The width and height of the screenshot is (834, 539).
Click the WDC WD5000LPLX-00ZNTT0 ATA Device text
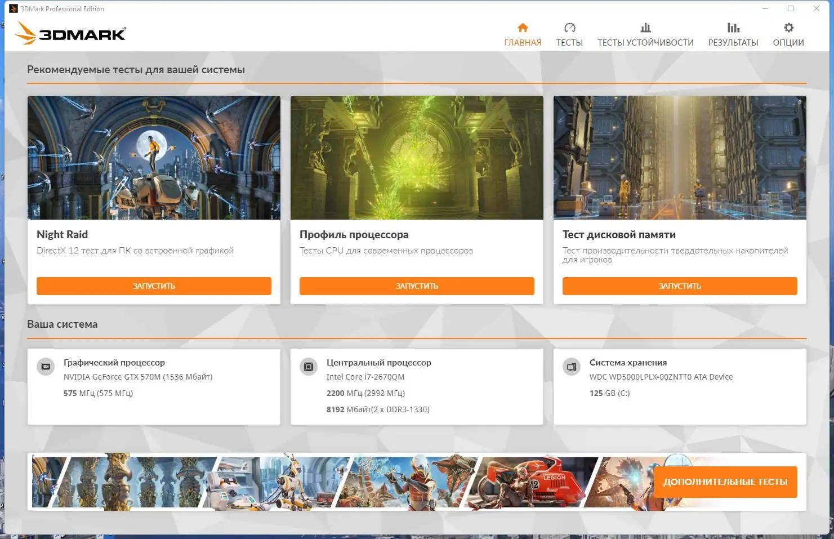(661, 377)
